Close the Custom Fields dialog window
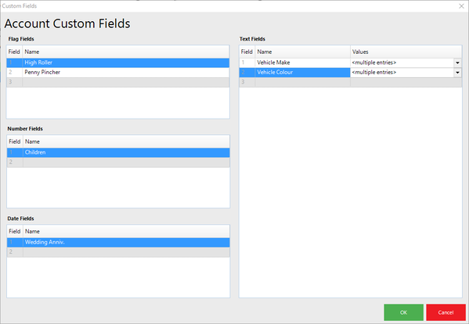Screen dimensions: 469x324 pos(461,6)
